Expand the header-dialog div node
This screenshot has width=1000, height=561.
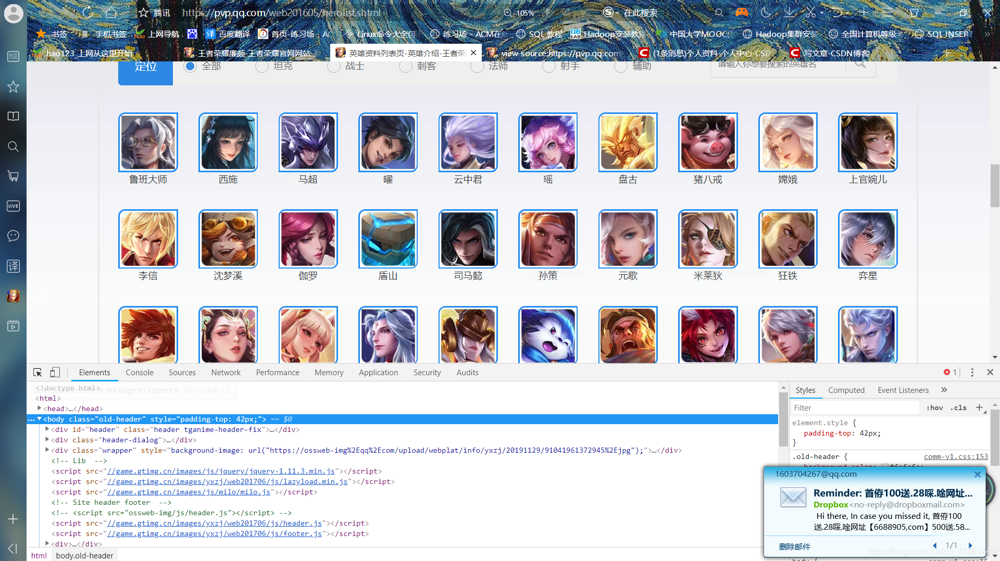47,440
